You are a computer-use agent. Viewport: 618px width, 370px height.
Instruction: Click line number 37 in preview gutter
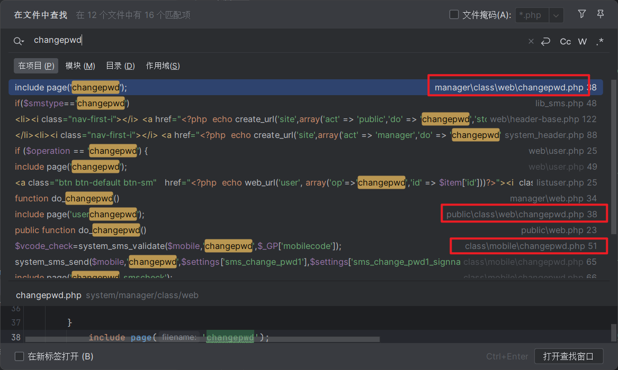coord(16,323)
